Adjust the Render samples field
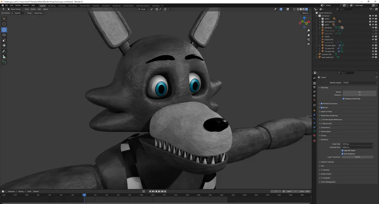 360,92
